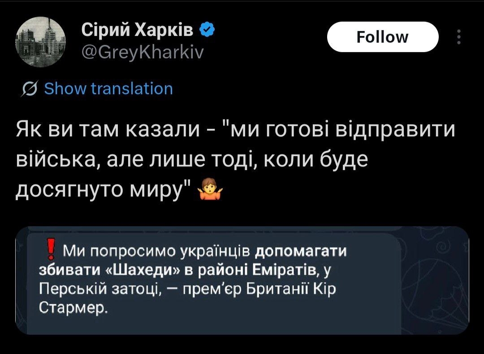Click the tweet line "війська, але лише тоді"

(192, 160)
